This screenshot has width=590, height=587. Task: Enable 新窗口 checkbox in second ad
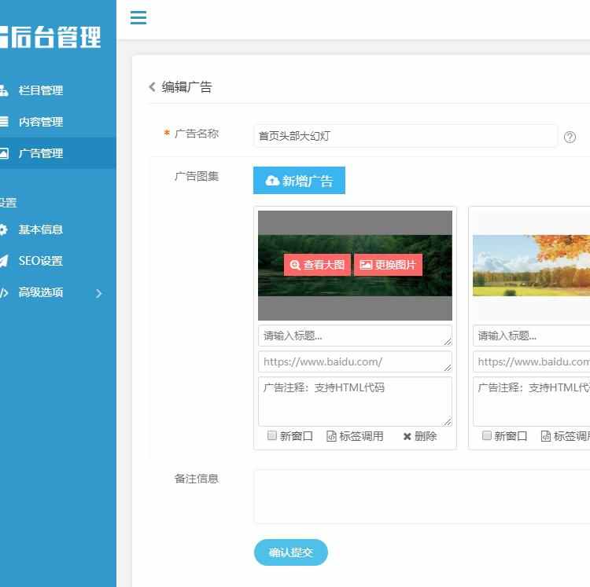click(486, 435)
